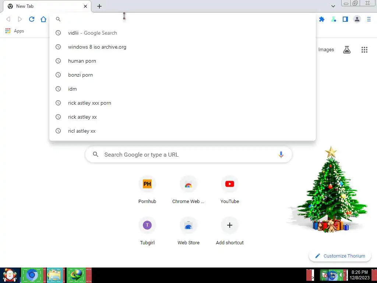Screen dimensions: 377x283
Task: Go back using the back arrow
Action: (x=8, y=19)
